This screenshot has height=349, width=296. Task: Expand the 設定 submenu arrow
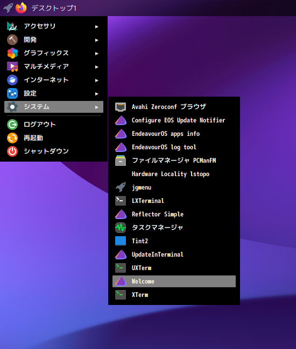point(96,94)
